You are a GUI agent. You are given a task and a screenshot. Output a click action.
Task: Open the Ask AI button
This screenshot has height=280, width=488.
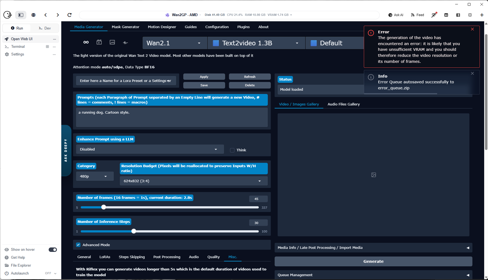click(x=396, y=15)
